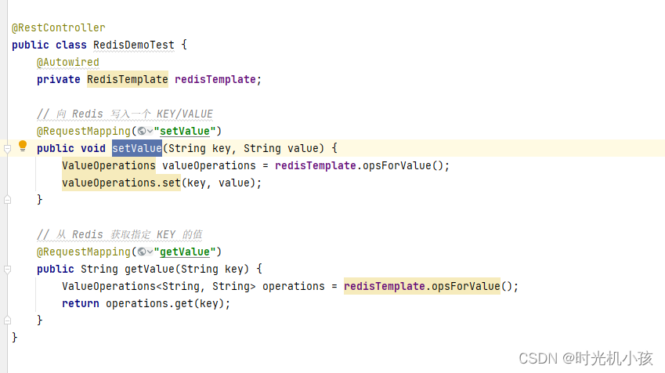Click the void keyword of setValue
Screen dimensions: 665x373
click(93, 149)
